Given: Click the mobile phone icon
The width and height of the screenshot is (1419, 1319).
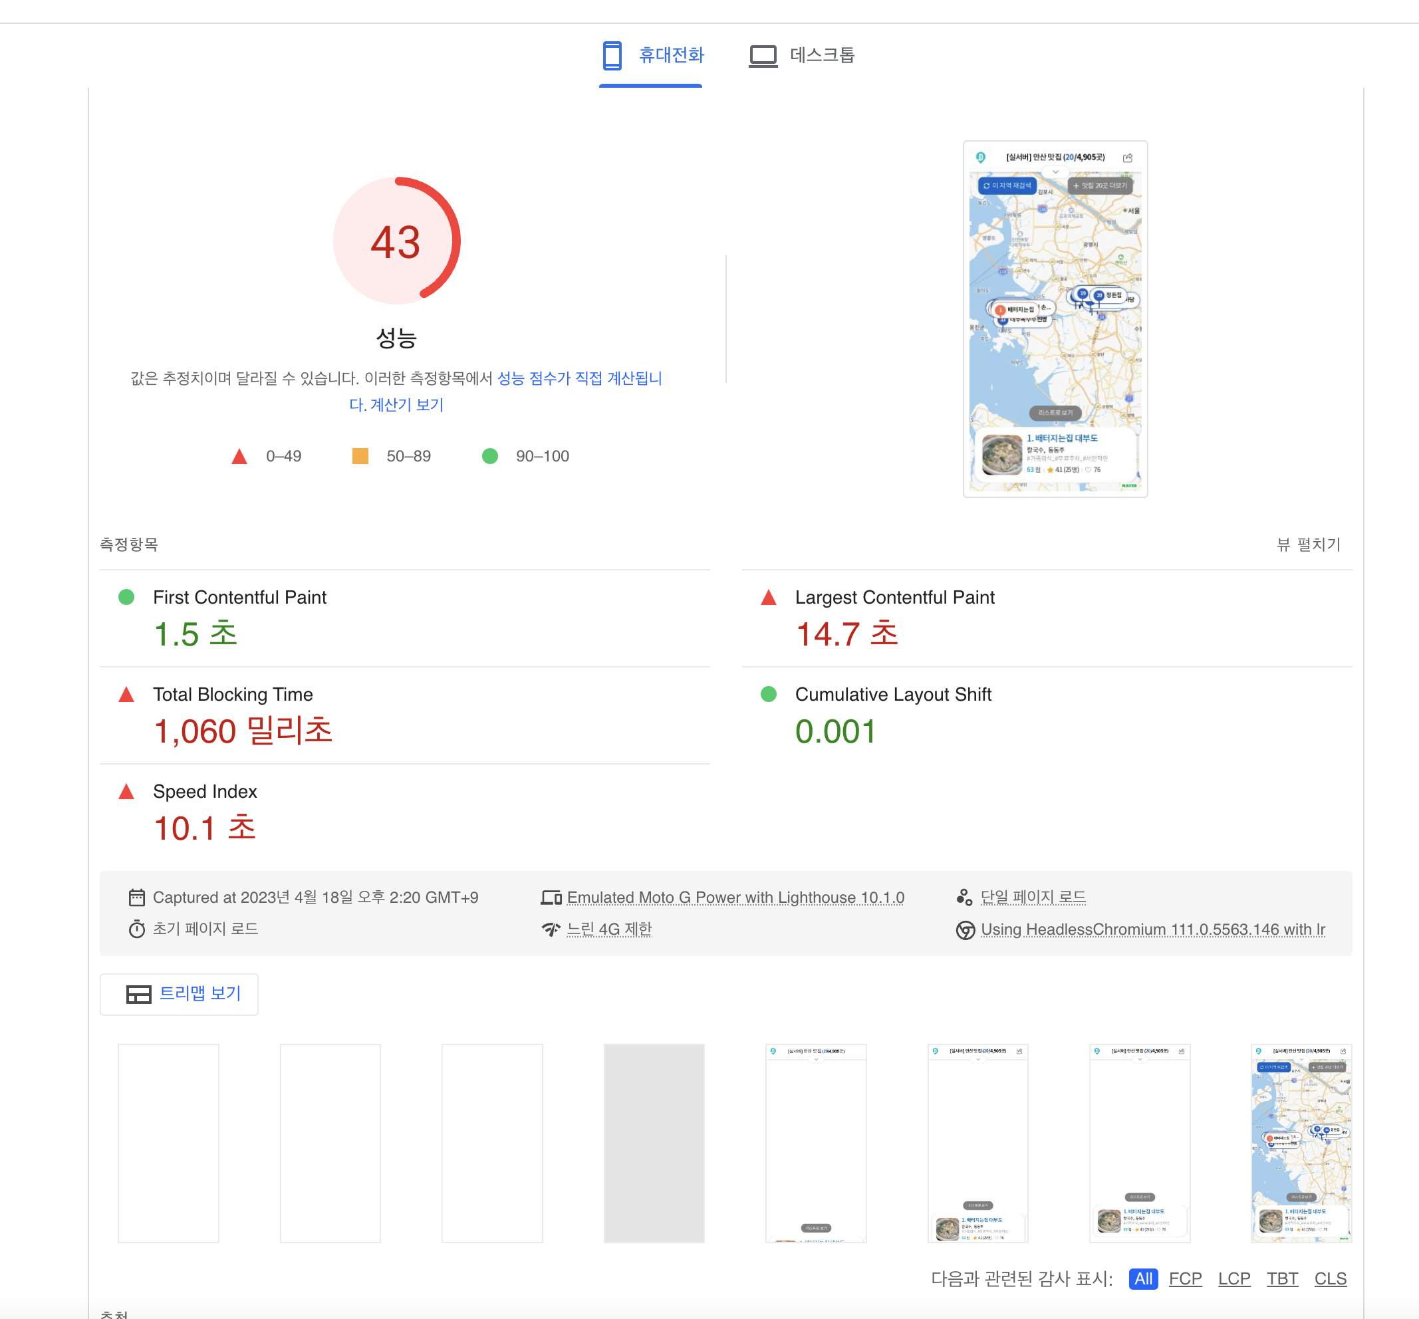Looking at the screenshot, I should click(612, 55).
